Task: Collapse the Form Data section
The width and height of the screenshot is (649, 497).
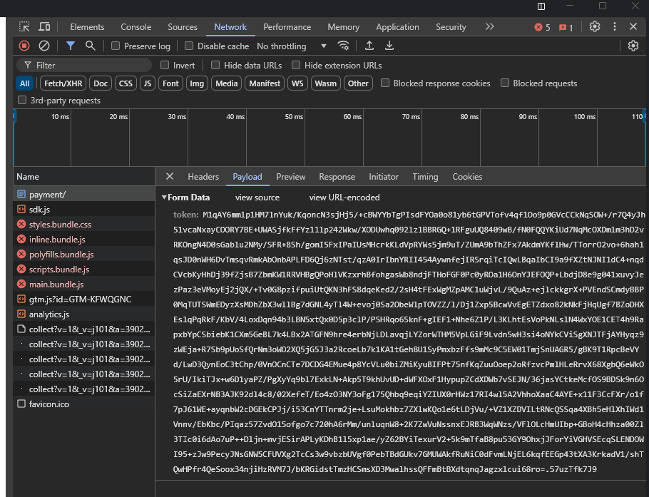Action: (x=164, y=198)
